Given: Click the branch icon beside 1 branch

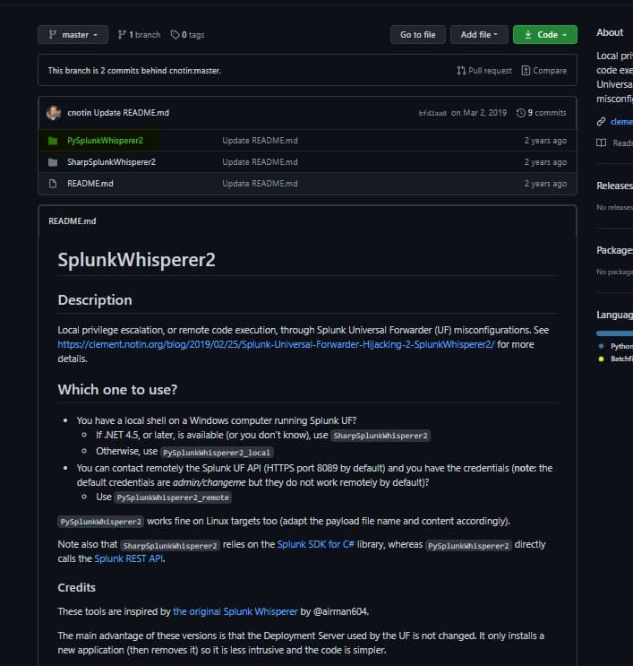Looking at the screenshot, I should pyautogui.click(x=123, y=35).
